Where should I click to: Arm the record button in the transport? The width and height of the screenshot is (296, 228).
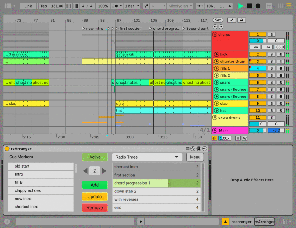click(x=258, y=6)
